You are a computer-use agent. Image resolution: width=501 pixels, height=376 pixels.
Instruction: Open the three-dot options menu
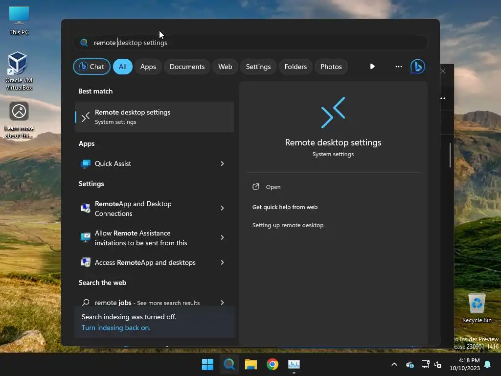click(398, 67)
